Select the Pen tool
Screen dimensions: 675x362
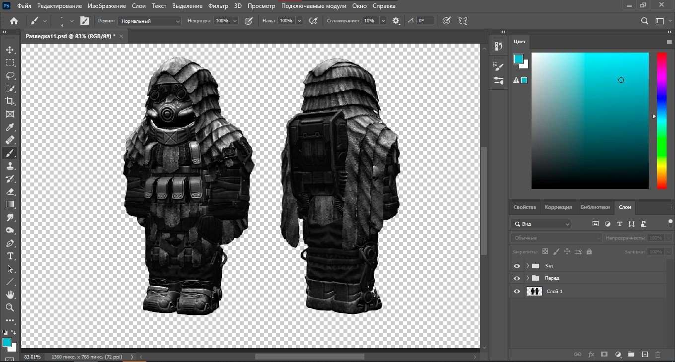[9, 243]
